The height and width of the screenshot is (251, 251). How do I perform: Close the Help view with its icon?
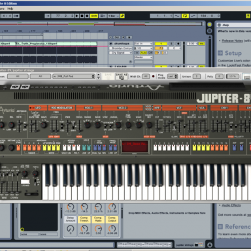219,25
